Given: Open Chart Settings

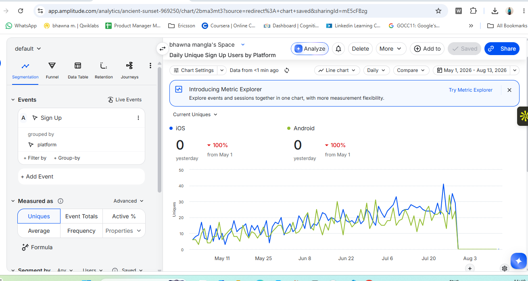Looking at the screenshot, I should pyautogui.click(x=194, y=70).
